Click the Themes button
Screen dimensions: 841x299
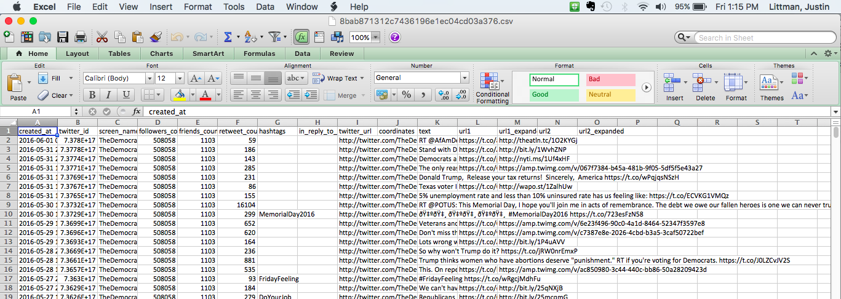pos(771,87)
